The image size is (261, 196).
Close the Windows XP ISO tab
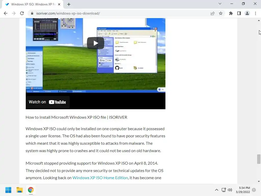tap(59, 4)
